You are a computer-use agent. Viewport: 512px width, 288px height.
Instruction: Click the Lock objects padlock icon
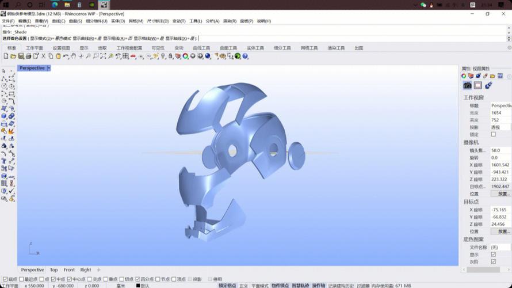click(x=170, y=56)
